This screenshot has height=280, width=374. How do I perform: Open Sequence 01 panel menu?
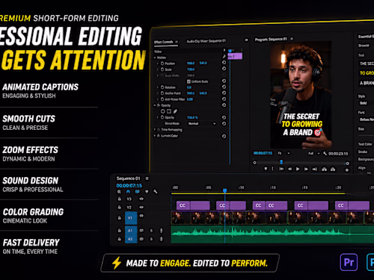tap(147, 178)
